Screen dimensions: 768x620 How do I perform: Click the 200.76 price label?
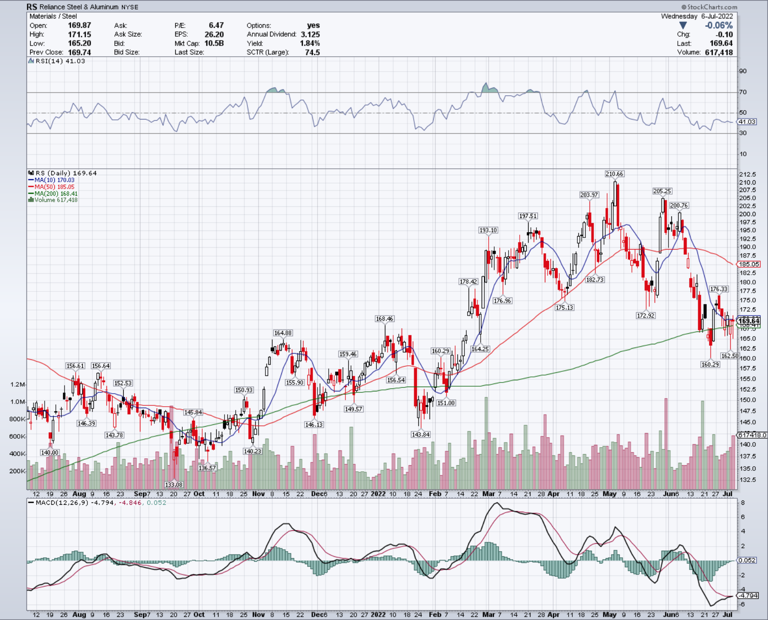click(679, 205)
